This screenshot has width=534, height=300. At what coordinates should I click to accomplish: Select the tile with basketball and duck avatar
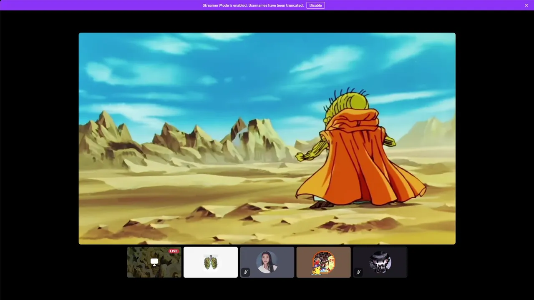(x=323, y=262)
